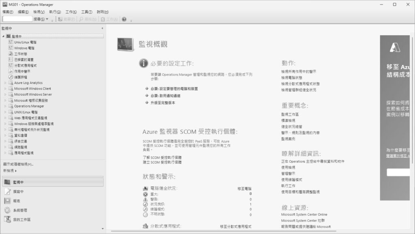The height and width of the screenshot is (234, 415).
Task: Click the 警告 warning triangle status icon
Action: pos(145,199)
